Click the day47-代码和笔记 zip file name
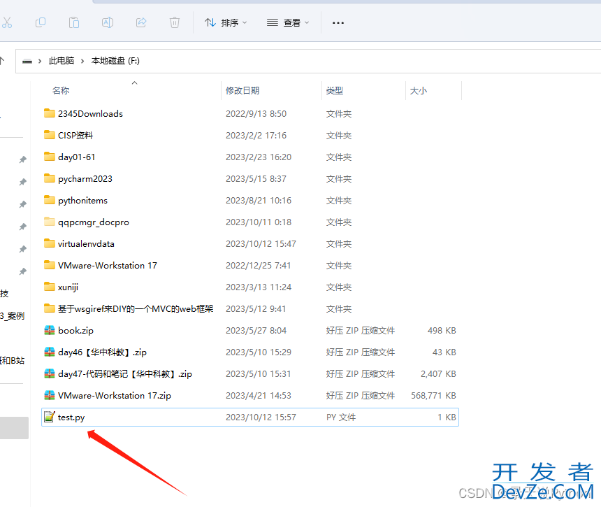The width and height of the screenshot is (601, 507). (x=125, y=374)
